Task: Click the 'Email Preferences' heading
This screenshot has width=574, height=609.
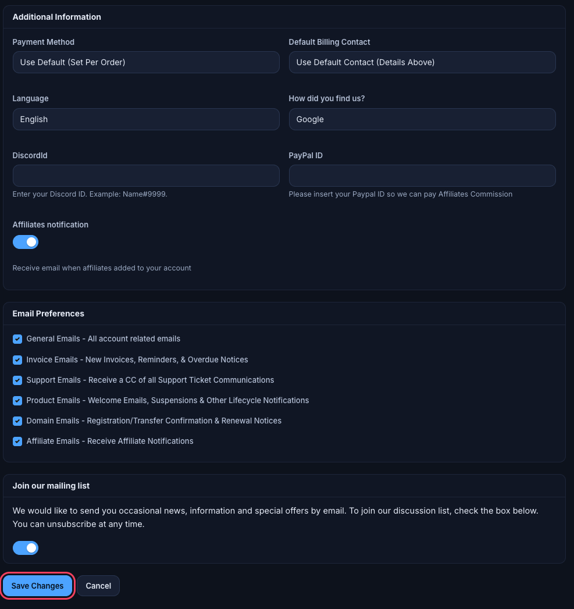Action: pyautogui.click(x=48, y=314)
